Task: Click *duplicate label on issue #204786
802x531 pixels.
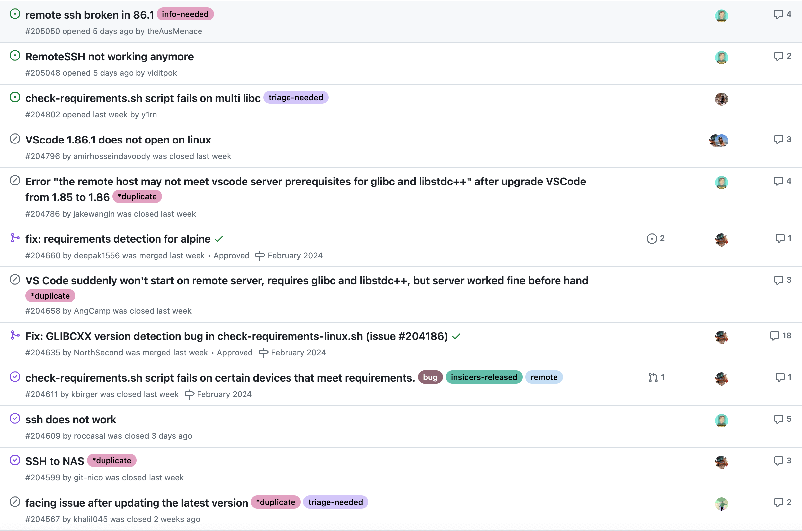Action: pos(137,196)
